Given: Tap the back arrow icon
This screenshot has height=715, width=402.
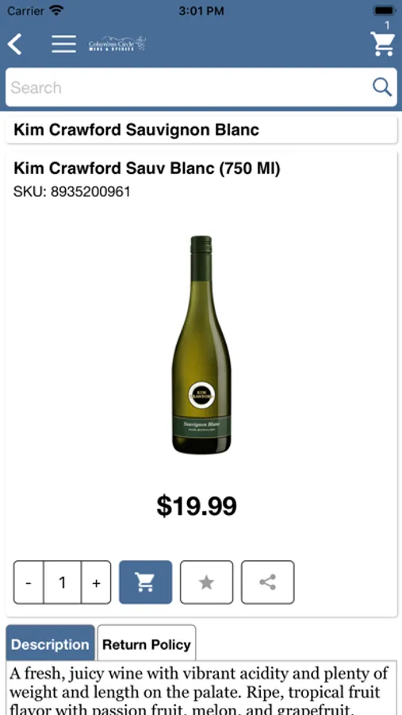Looking at the screenshot, I should pyautogui.click(x=14, y=44).
